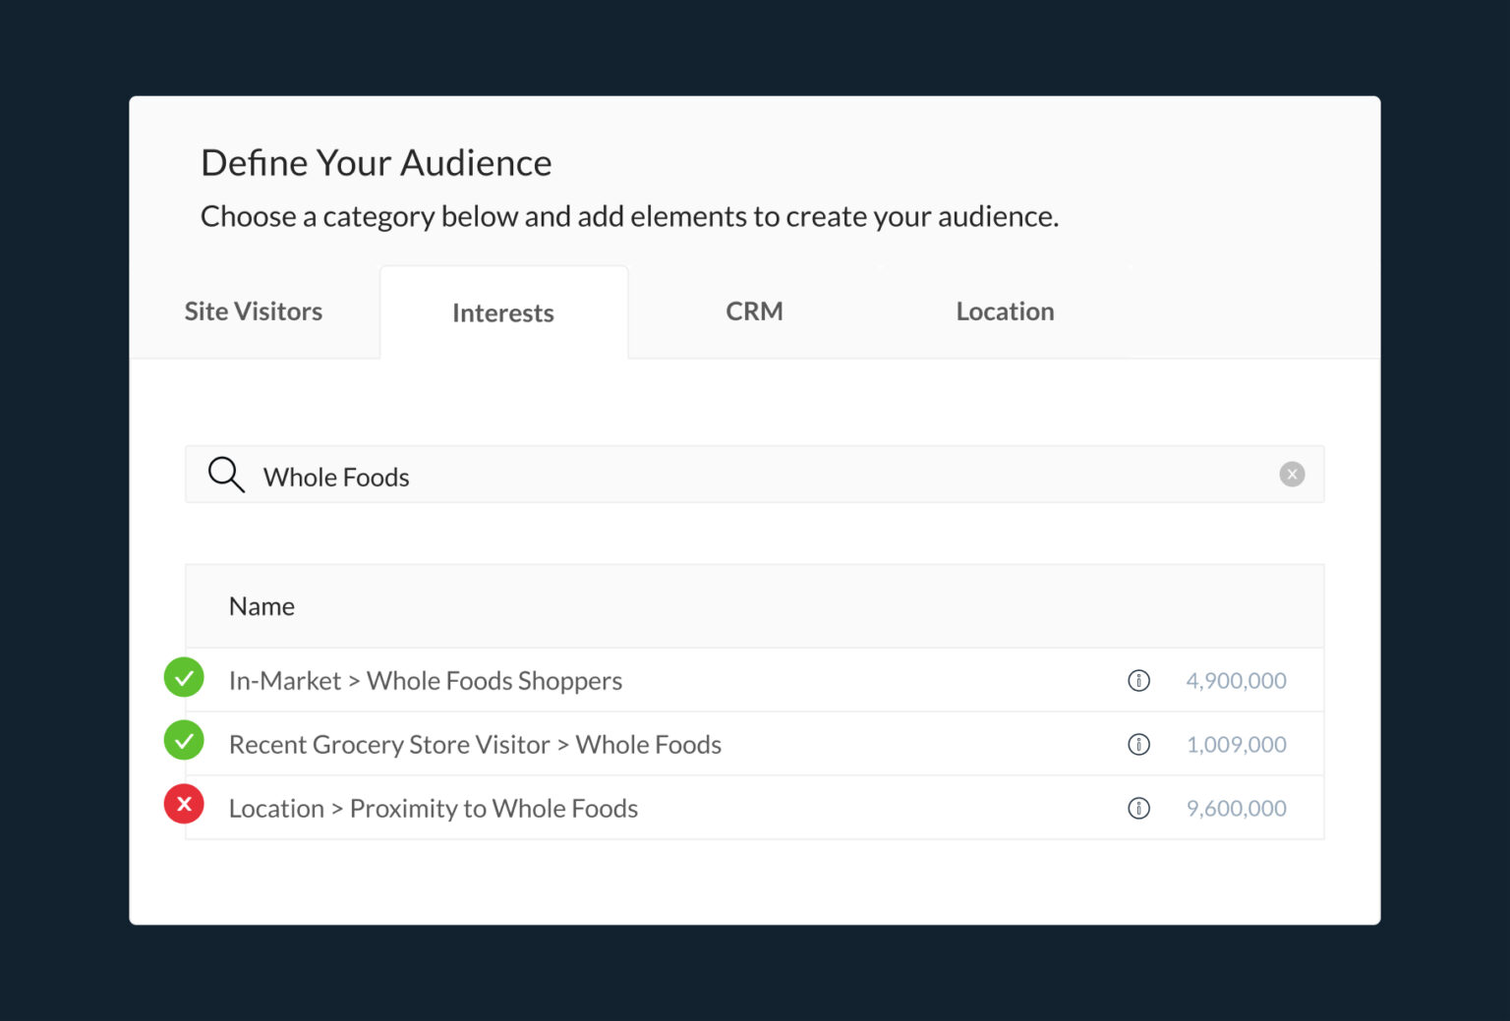
Task: Open the Site Visitors tab
Action: 253,311
